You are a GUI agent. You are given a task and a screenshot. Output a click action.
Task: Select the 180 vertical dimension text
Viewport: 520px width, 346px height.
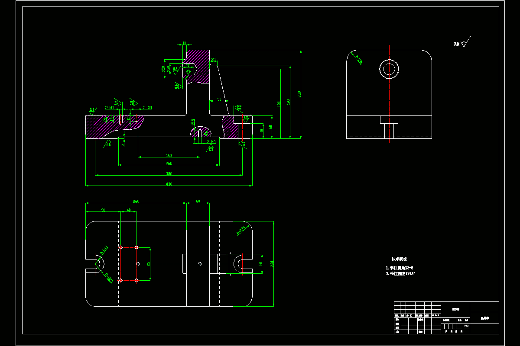(279, 104)
